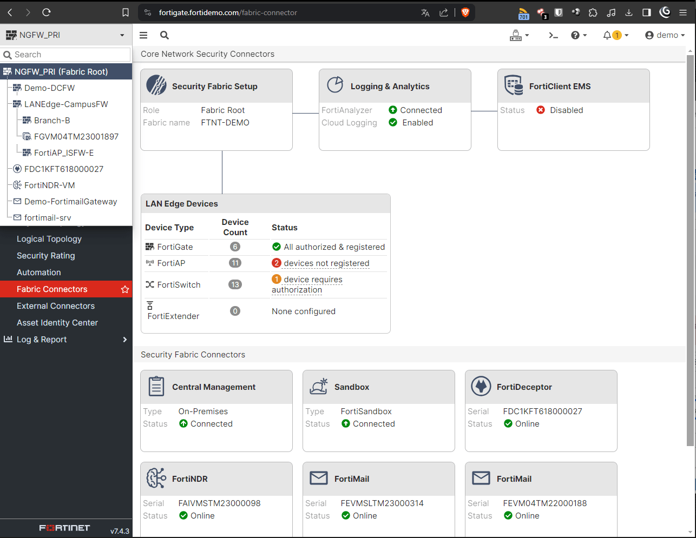Click the Central Management clipboard icon

(156, 386)
